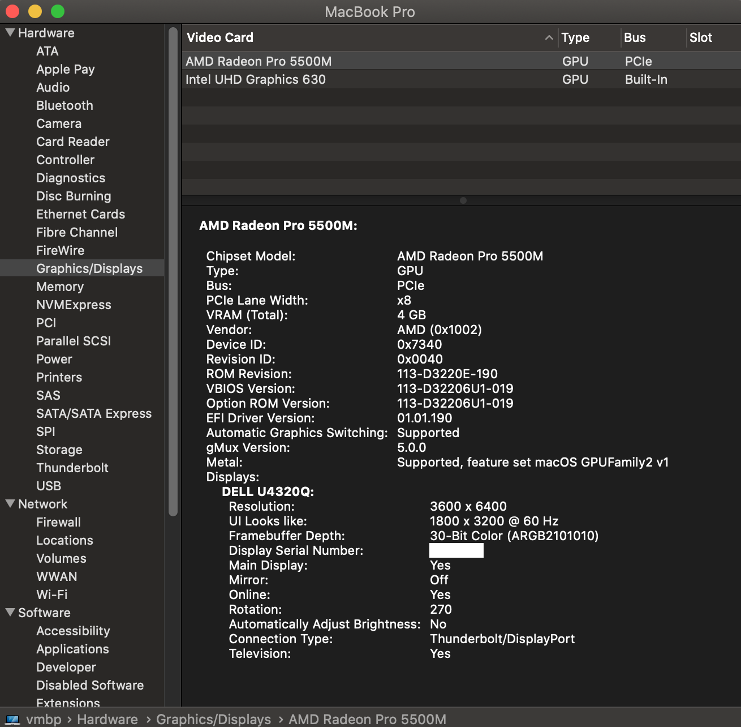Open Apple Pay hardware info
Screen dimensions: 741x727
[66, 69]
